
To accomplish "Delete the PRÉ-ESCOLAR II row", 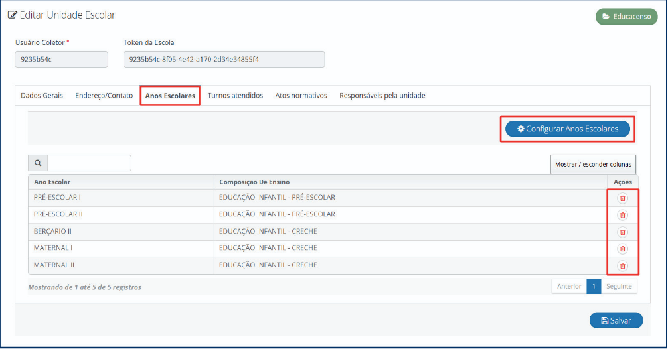I will click(x=622, y=215).
